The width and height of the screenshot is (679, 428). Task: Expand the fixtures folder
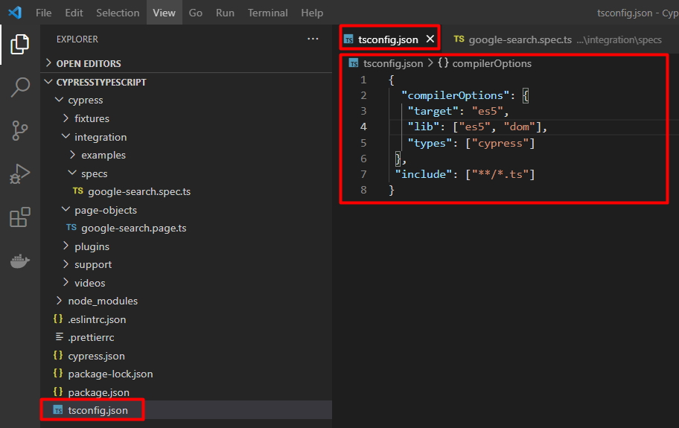(91, 118)
